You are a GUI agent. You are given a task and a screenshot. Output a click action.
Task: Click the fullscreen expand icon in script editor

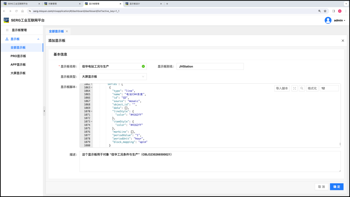coord(294,88)
